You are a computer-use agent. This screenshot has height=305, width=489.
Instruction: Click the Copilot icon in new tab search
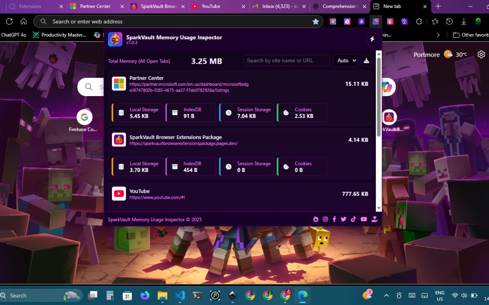[x=387, y=87]
